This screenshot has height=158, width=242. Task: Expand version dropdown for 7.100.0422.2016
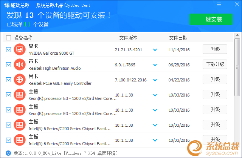click(x=155, y=80)
